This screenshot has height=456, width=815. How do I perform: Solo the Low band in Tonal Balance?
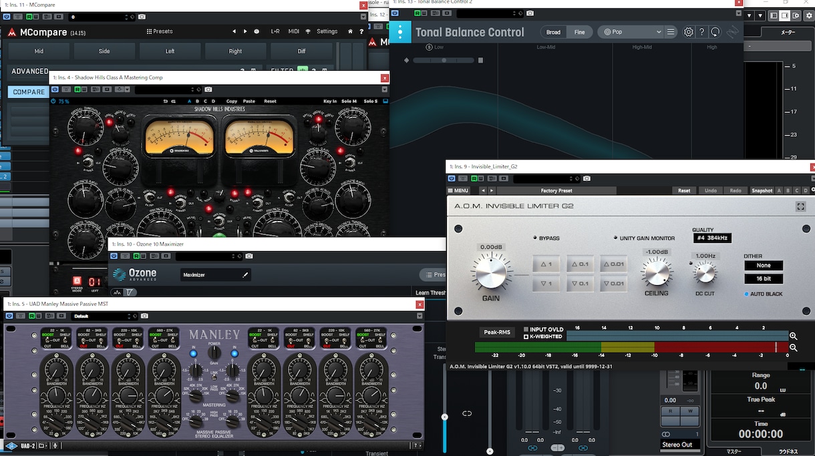point(430,47)
